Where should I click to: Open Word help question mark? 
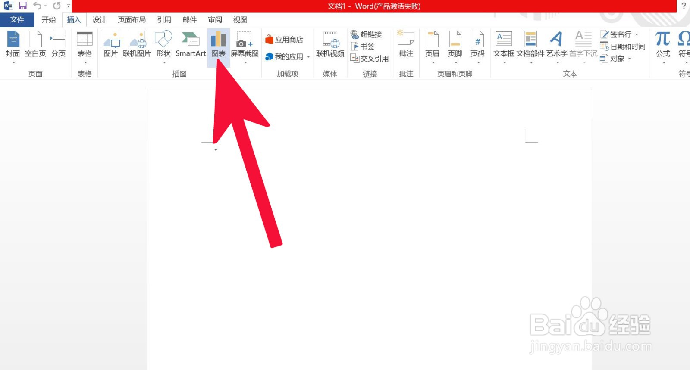tap(684, 6)
